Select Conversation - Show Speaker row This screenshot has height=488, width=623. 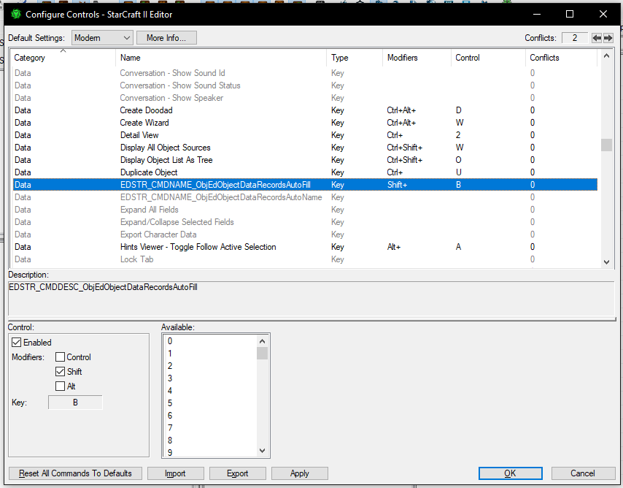coord(305,97)
